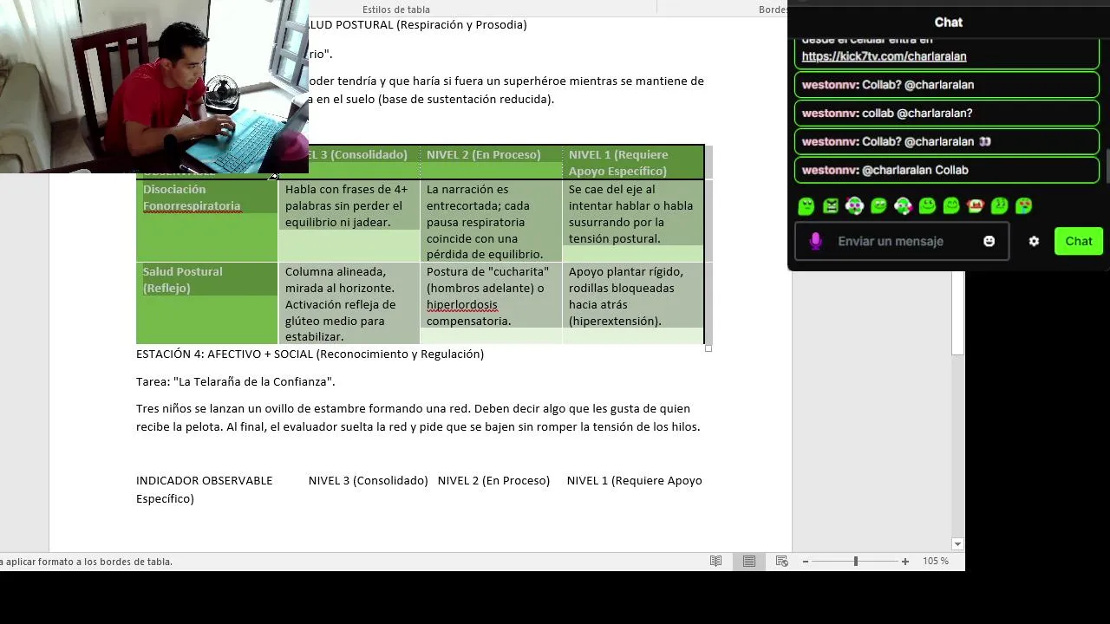Click message 'Collab? @charlaralan' without emoji

947,85
